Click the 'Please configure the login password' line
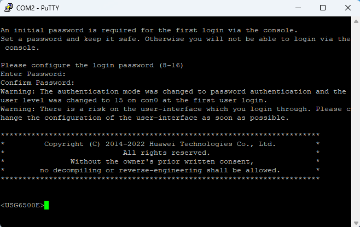Image resolution: width=360 pixels, height=227 pixels. point(92,65)
